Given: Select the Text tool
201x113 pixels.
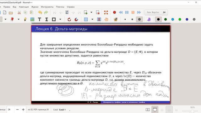Looking at the screenshot, I should click(40, 19).
